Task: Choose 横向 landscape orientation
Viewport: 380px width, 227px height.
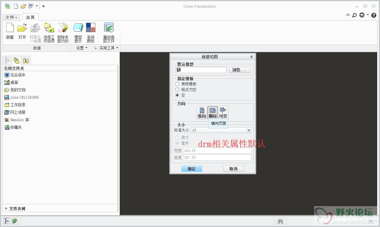Action: [213, 112]
